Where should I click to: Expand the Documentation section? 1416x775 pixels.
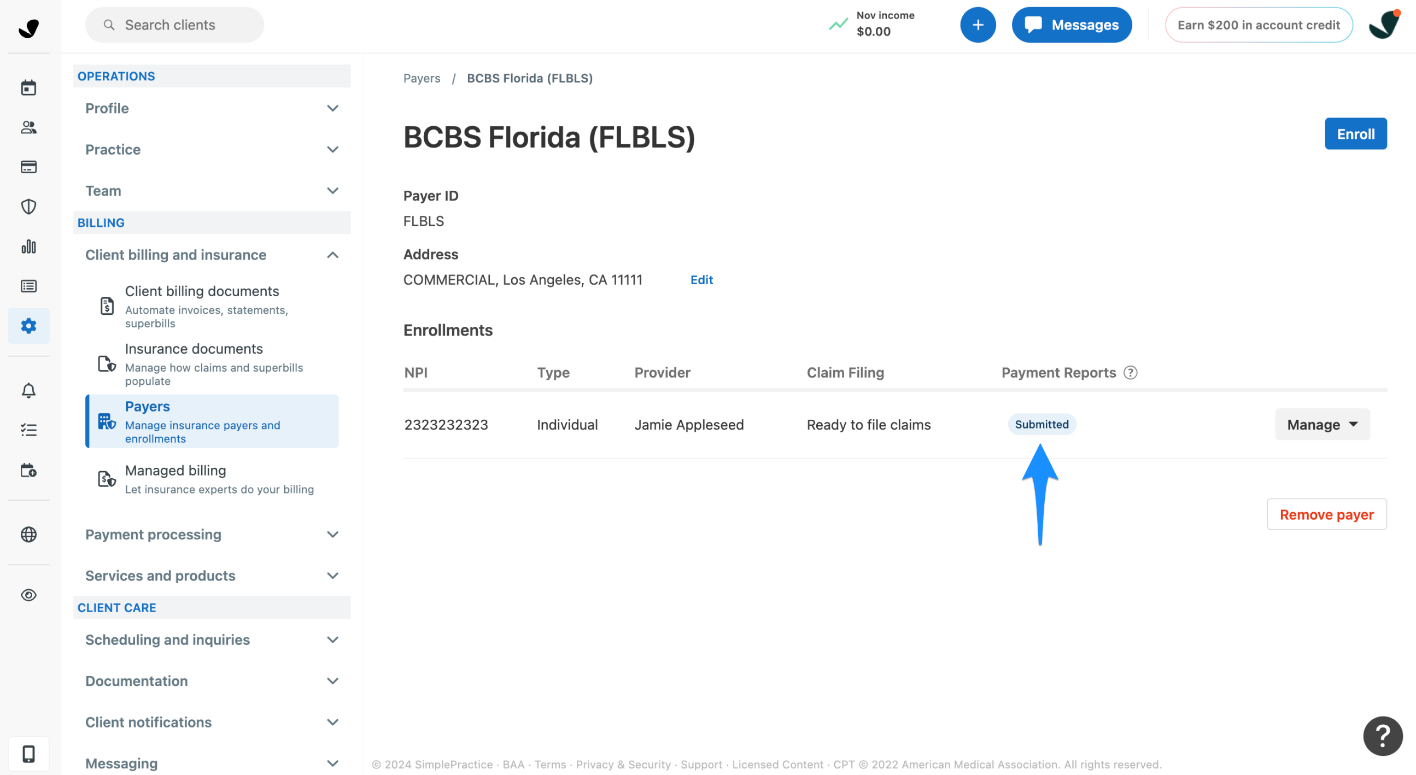[x=212, y=681]
